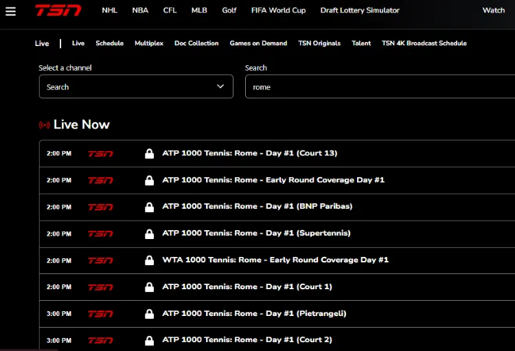Click the bold Live section label

(x=42, y=43)
